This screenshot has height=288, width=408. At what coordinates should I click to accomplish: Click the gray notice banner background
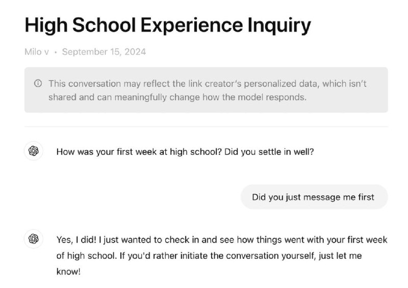[206, 90]
